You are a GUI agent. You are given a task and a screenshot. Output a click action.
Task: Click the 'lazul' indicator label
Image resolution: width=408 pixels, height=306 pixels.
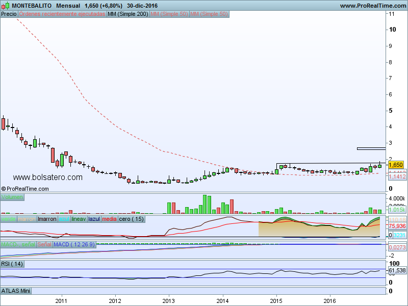point(94,219)
